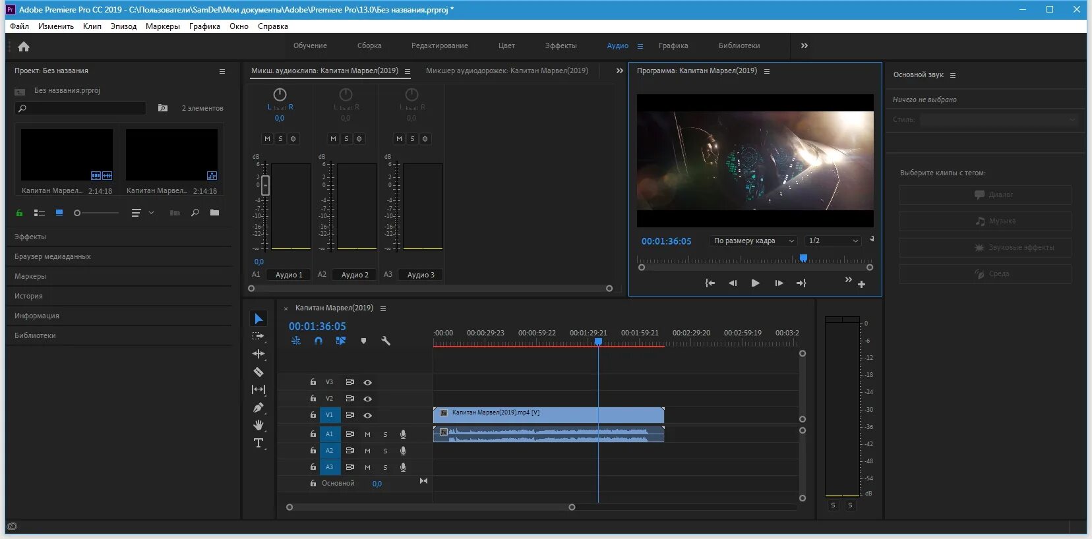Open the Клип menu
The image size is (1092, 539).
coord(92,26)
